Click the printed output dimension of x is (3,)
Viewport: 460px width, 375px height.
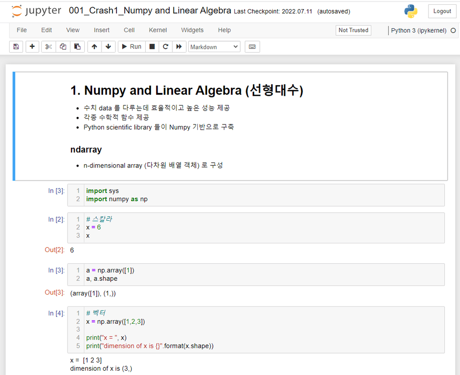101,369
